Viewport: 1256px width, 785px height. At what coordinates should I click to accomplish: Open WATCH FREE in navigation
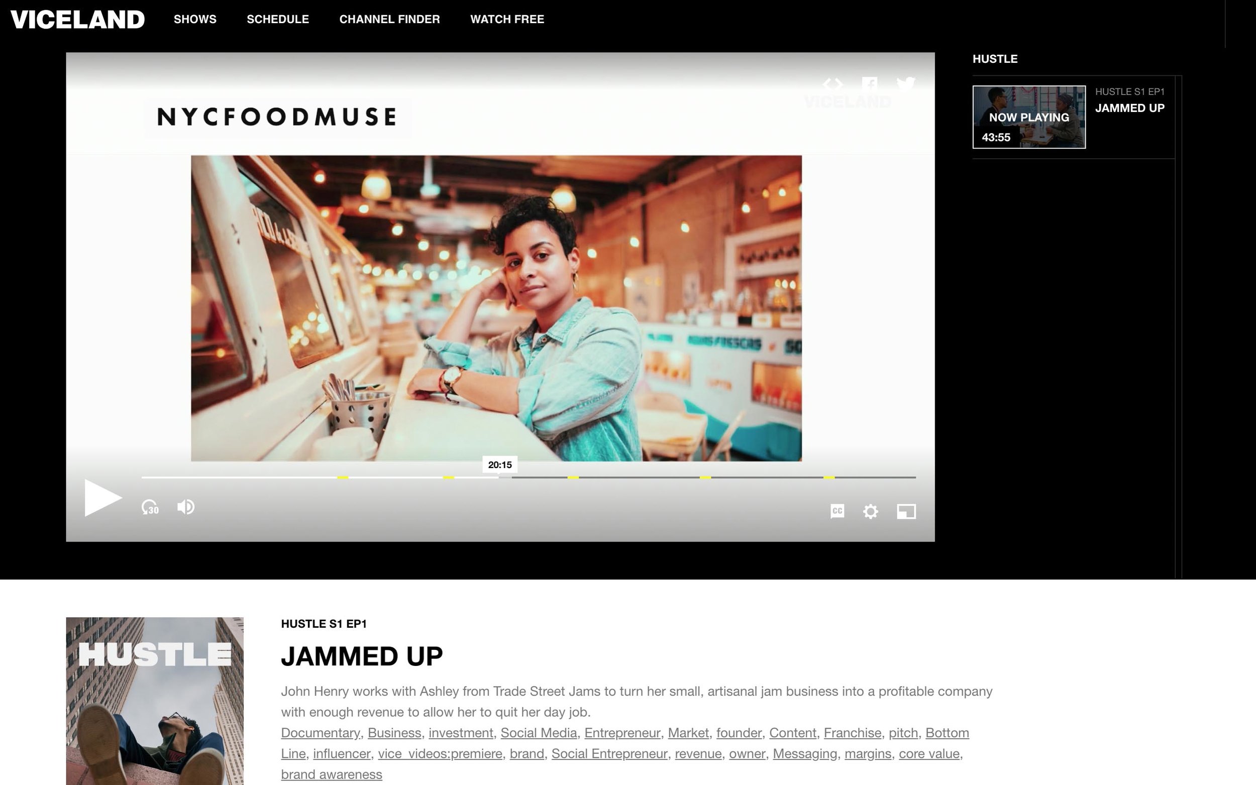pos(507,19)
